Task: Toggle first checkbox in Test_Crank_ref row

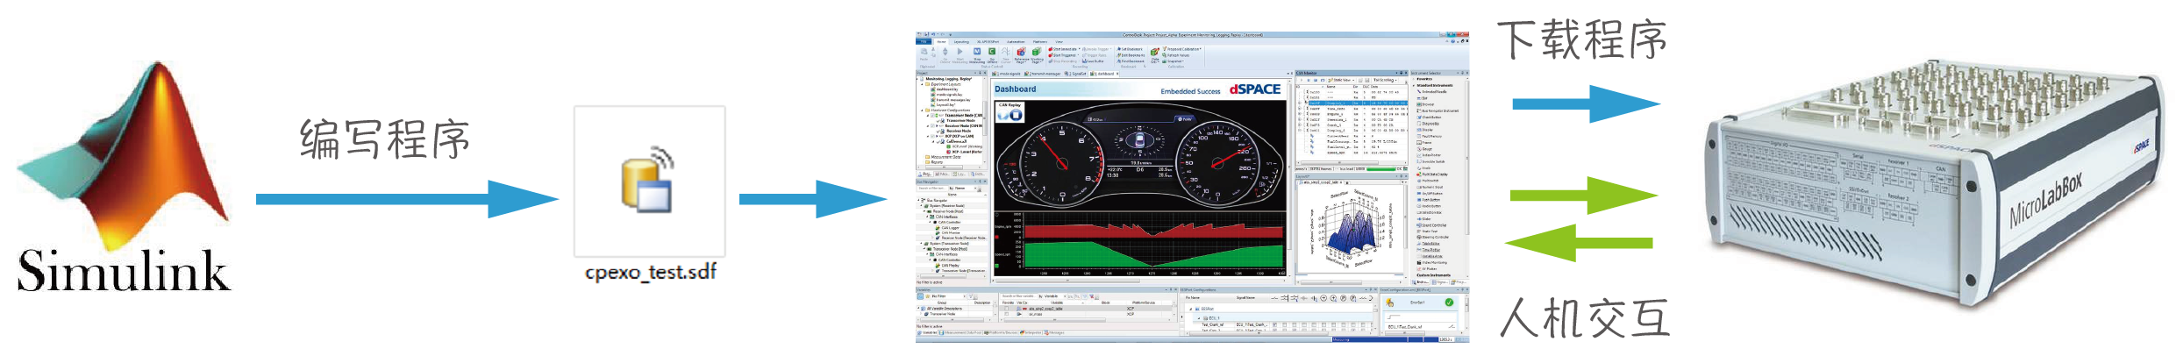Action: coord(1274,324)
